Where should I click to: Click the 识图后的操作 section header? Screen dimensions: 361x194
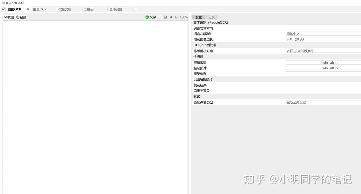[x=203, y=79]
